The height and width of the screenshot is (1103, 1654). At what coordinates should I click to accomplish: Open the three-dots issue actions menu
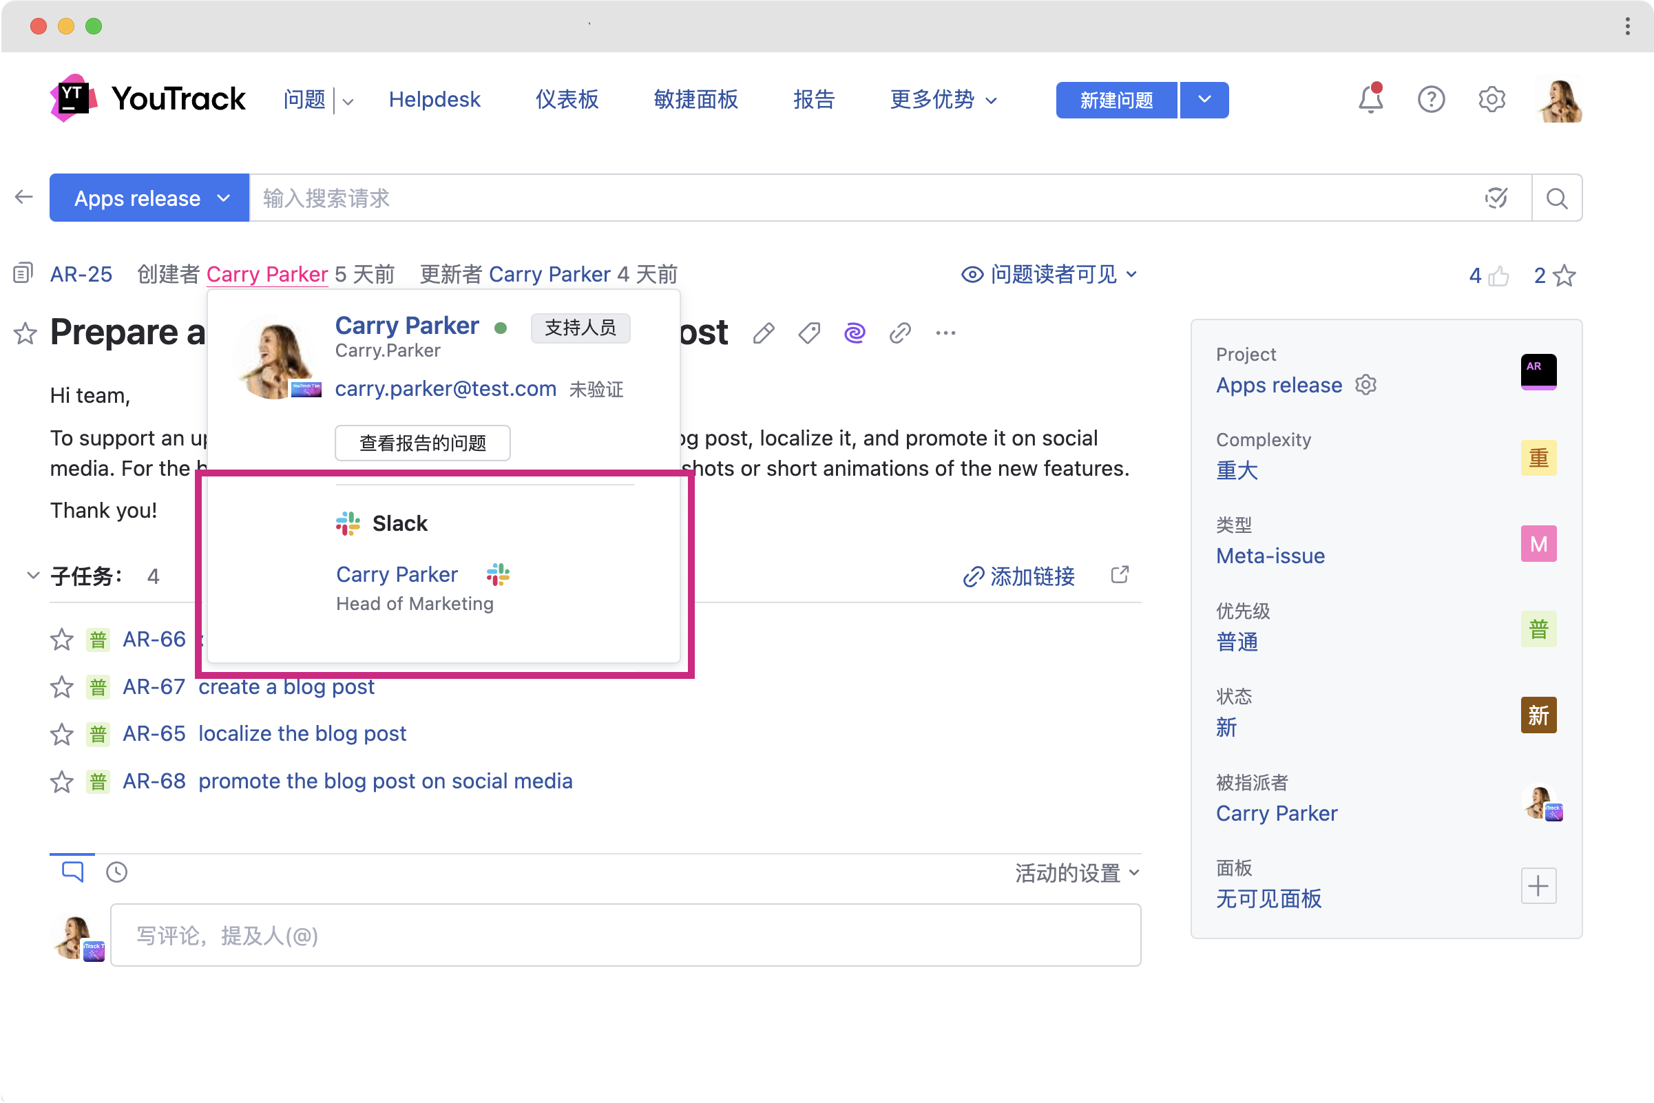[945, 333]
